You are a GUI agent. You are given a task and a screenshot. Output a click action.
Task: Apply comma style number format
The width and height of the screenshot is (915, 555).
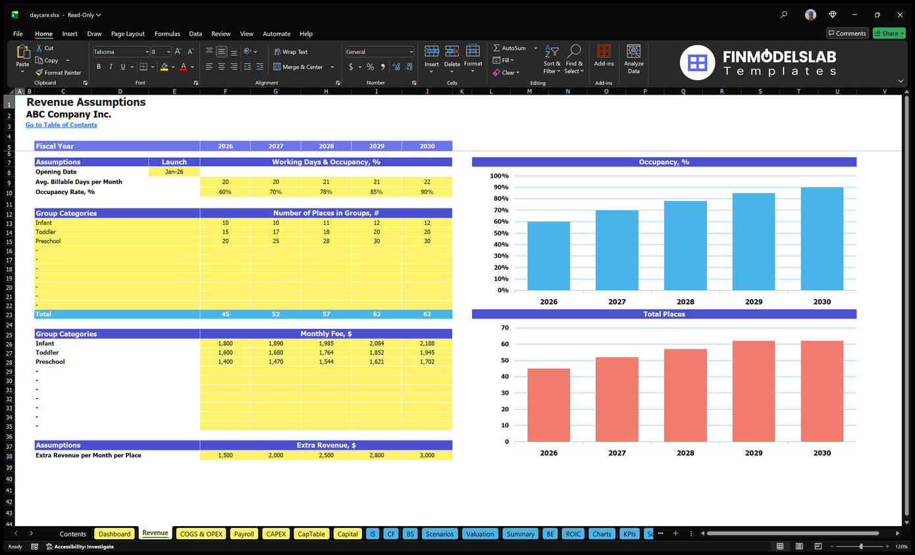tap(382, 66)
